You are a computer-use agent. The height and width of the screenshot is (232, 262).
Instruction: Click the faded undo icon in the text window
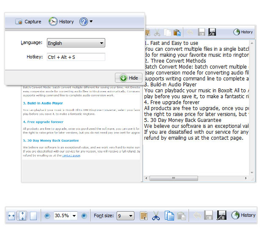(190, 32)
